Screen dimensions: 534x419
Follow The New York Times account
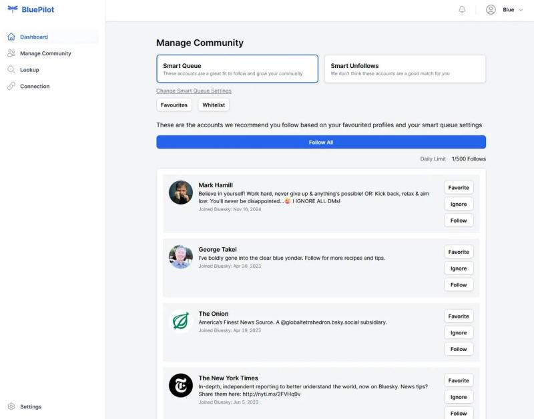tap(459, 413)
